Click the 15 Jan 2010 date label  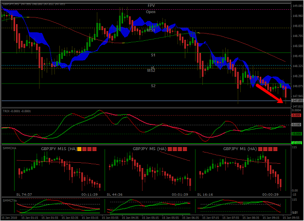(x=9, y=218)
